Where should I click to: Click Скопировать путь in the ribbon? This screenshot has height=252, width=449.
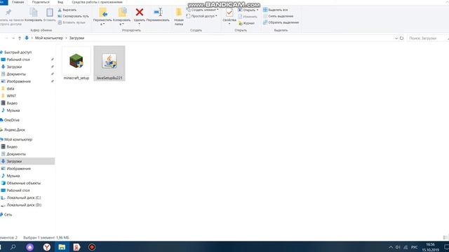(73, 16)
